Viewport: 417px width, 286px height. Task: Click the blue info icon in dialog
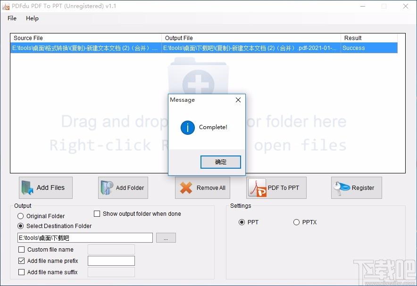pyautogui.click(x=188, y=127)
